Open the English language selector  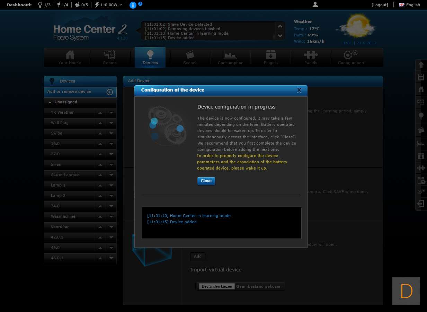pos(409,5)
